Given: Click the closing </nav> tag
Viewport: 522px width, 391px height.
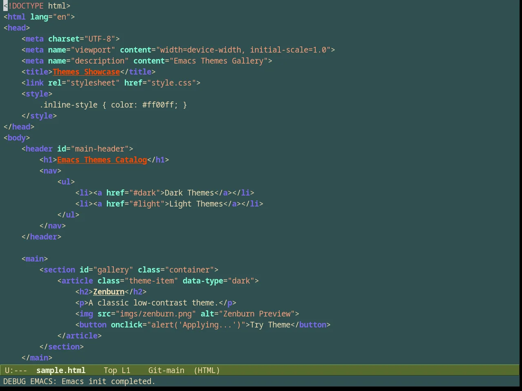Looking at the screenshot, I should coord(53,226).
